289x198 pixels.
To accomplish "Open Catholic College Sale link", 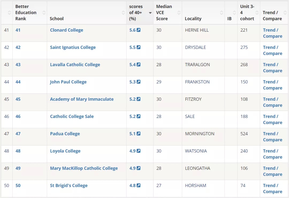I will (72, 117).
